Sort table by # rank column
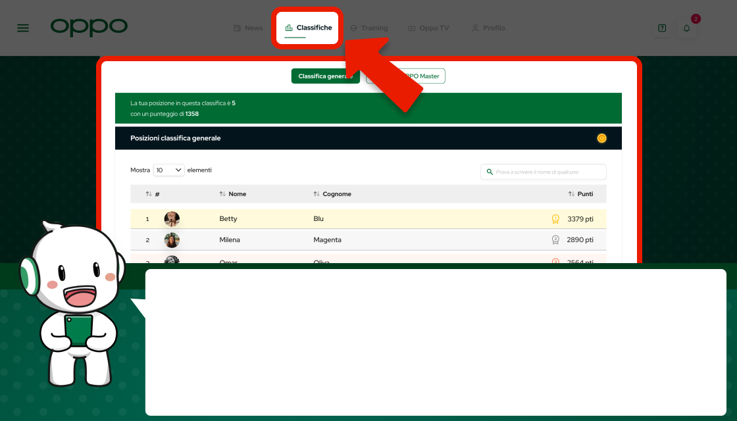 coord(153,194)
